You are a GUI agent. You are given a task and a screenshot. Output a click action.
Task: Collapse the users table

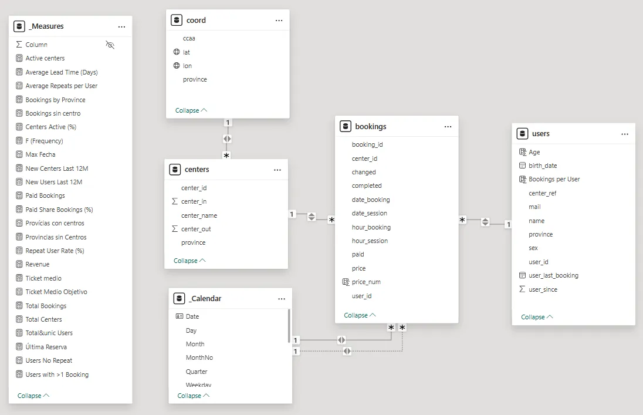click(x=537, y=317)
